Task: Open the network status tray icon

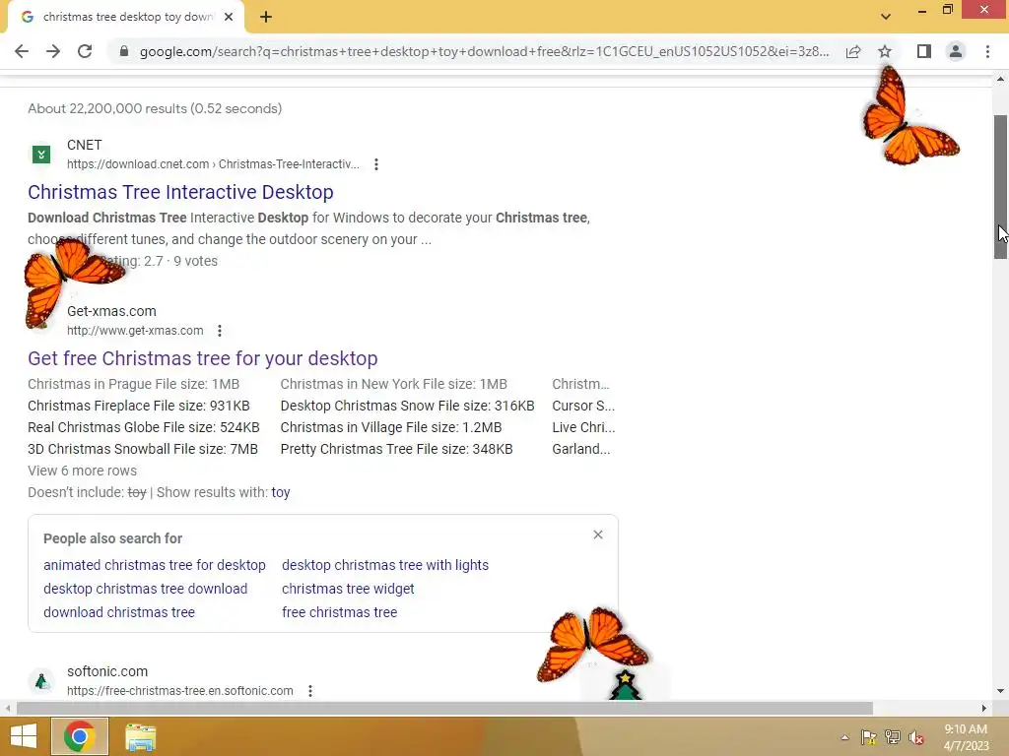Action: tap(893, 737)
